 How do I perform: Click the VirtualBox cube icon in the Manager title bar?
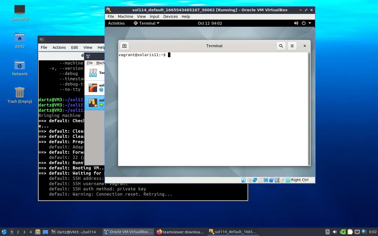point(88,56)
